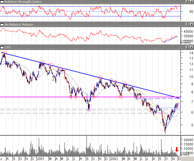The height and width of the screenshot is (161, 194).
Task: Click price scale value 5
Action: pos(192,125)
